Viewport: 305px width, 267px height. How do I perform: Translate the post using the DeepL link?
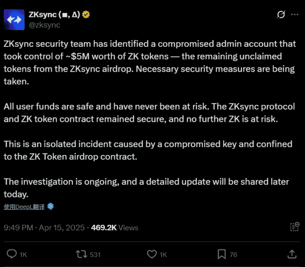tap(24, 207)
